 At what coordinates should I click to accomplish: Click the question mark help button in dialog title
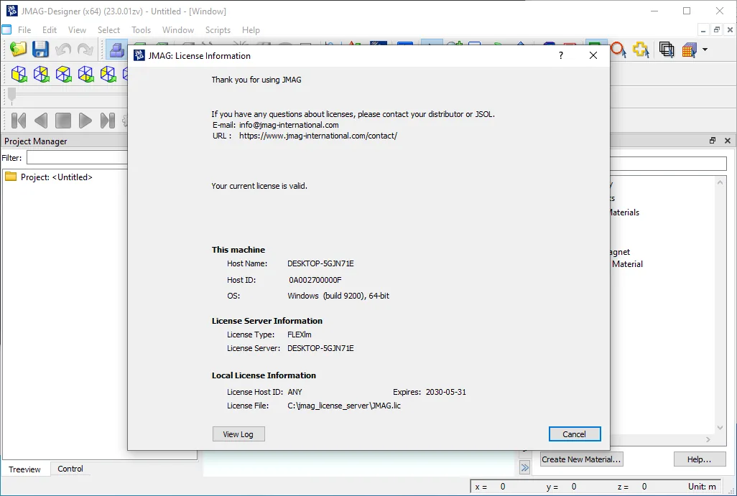tap(561, 55)
